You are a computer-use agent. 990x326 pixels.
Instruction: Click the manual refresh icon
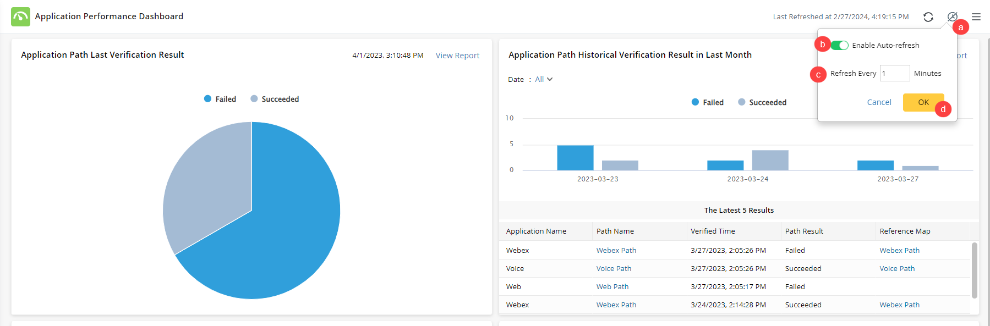(928, 17)
